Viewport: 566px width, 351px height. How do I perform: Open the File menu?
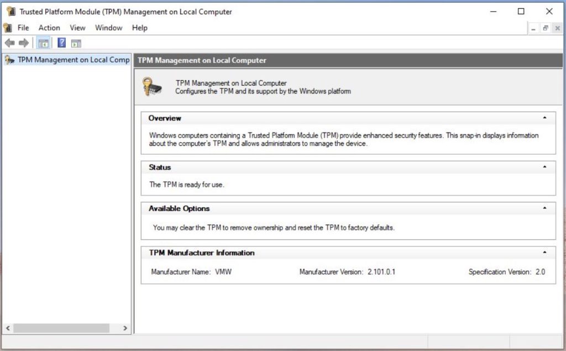23,28
